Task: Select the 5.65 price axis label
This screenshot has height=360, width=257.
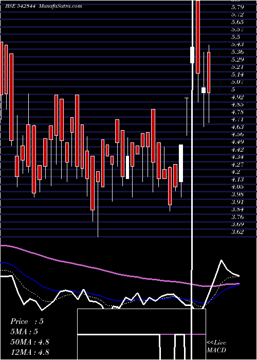Action: click(237, 22)
